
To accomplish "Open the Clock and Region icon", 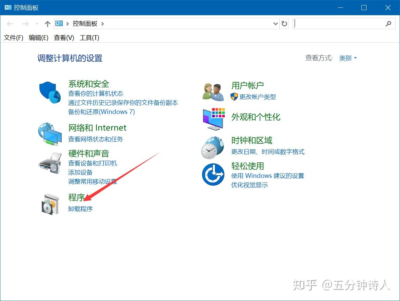I will tap(212, 146).
